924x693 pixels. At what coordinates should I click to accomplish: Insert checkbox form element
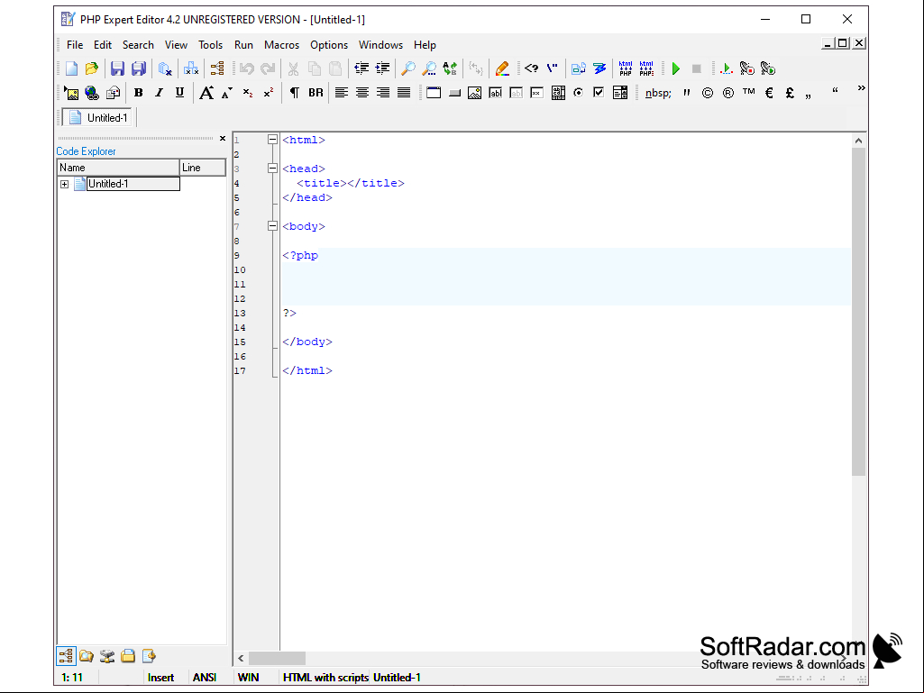pos(599,93)
